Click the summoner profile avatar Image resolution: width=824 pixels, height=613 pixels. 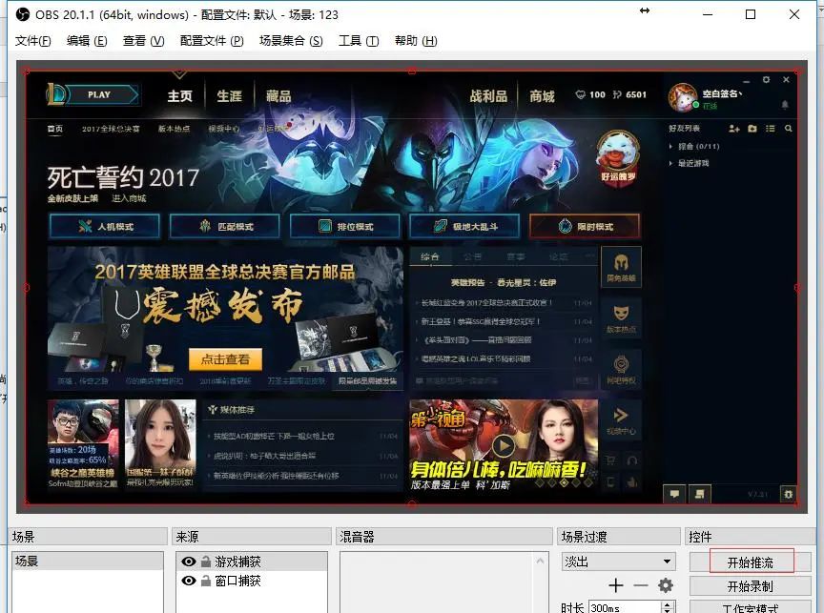tap(683, 97)
